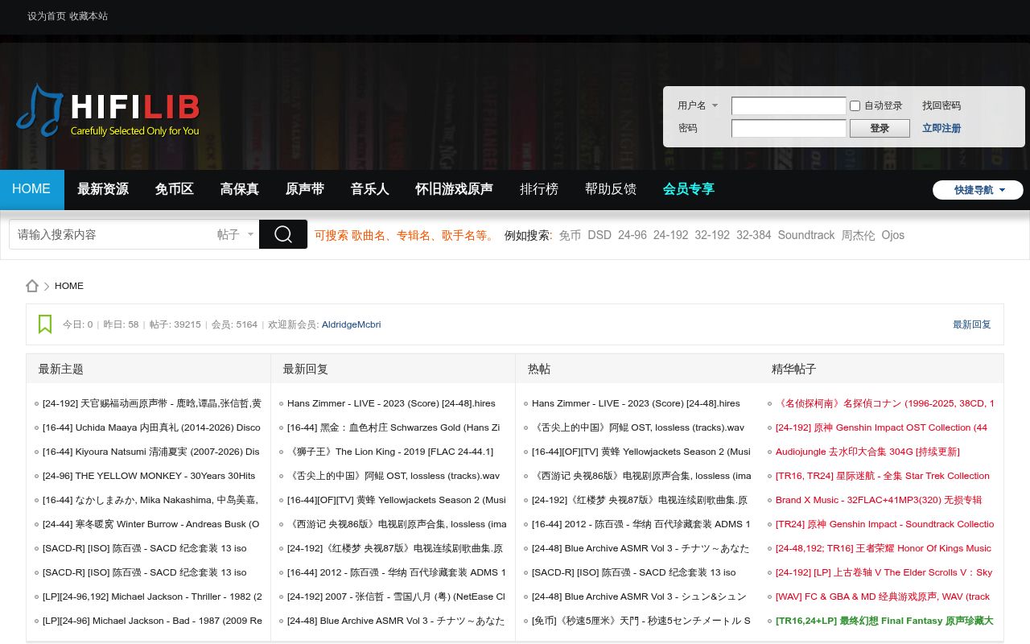Image resolution: width=1030 pixels, height=644 pixels.
Task: Open the 帖子 search type dropdown
Action: 236,234
